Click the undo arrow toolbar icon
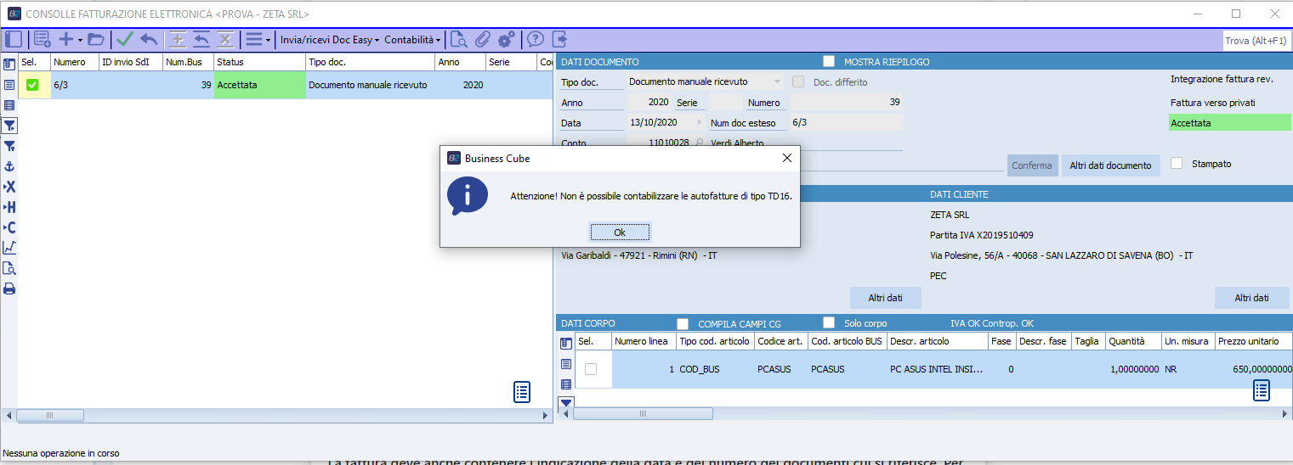 149,39
